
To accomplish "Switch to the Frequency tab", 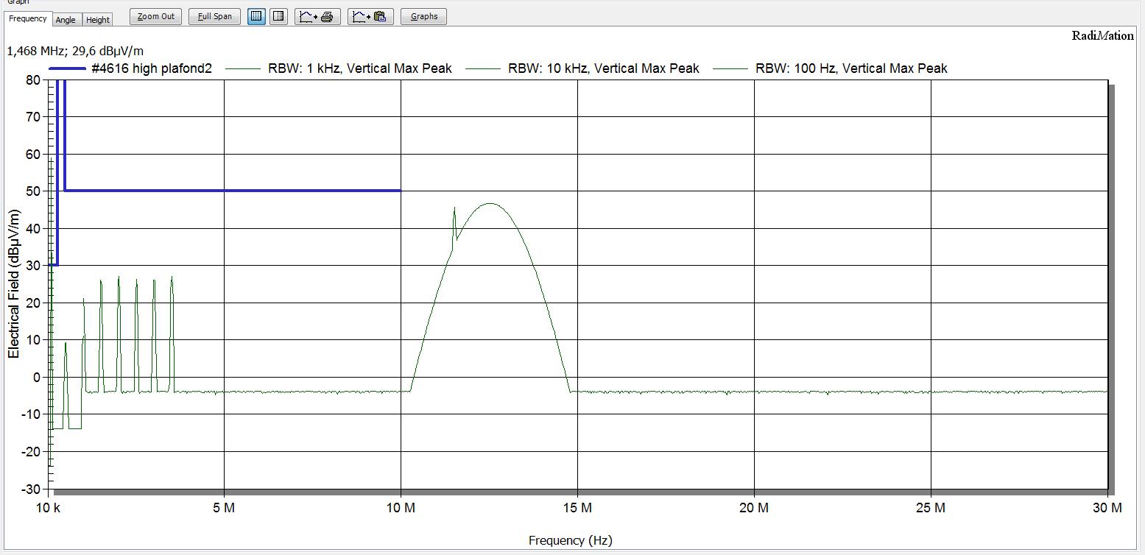I will (27, 18).
